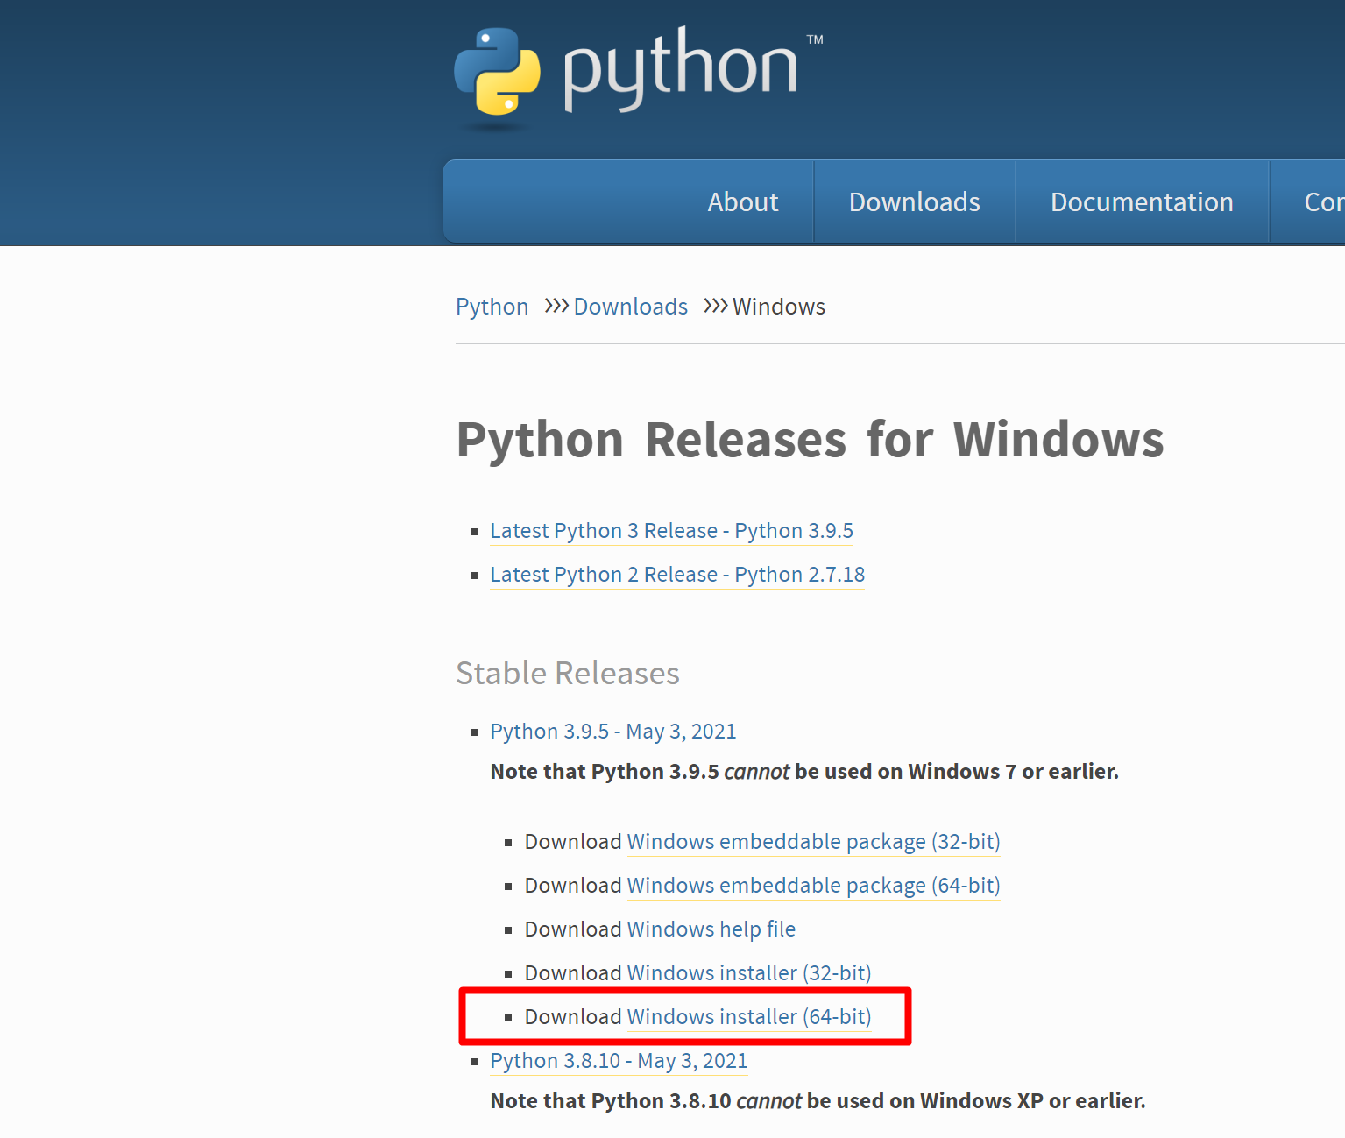This screenshot has height=1138, width=1345.
Task: Open Latest Python 3 Release - Python 3.9.5
Action: (x=671, y=531)
